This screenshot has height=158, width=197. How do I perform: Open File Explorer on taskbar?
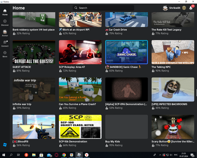click(34, 155)
